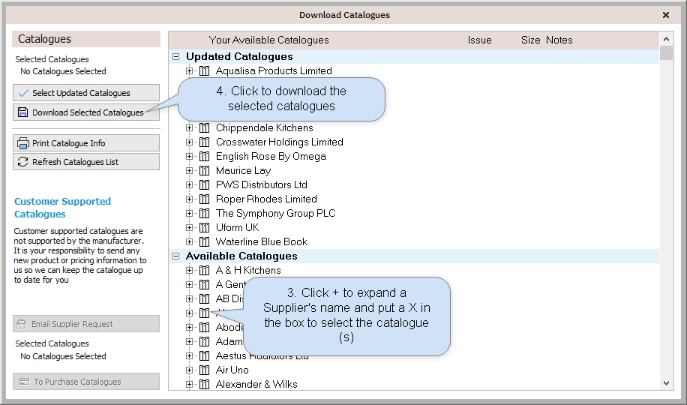Click Email Supplier Request button
The width and height of the screenshot is (687, 405).
[85, 324]
